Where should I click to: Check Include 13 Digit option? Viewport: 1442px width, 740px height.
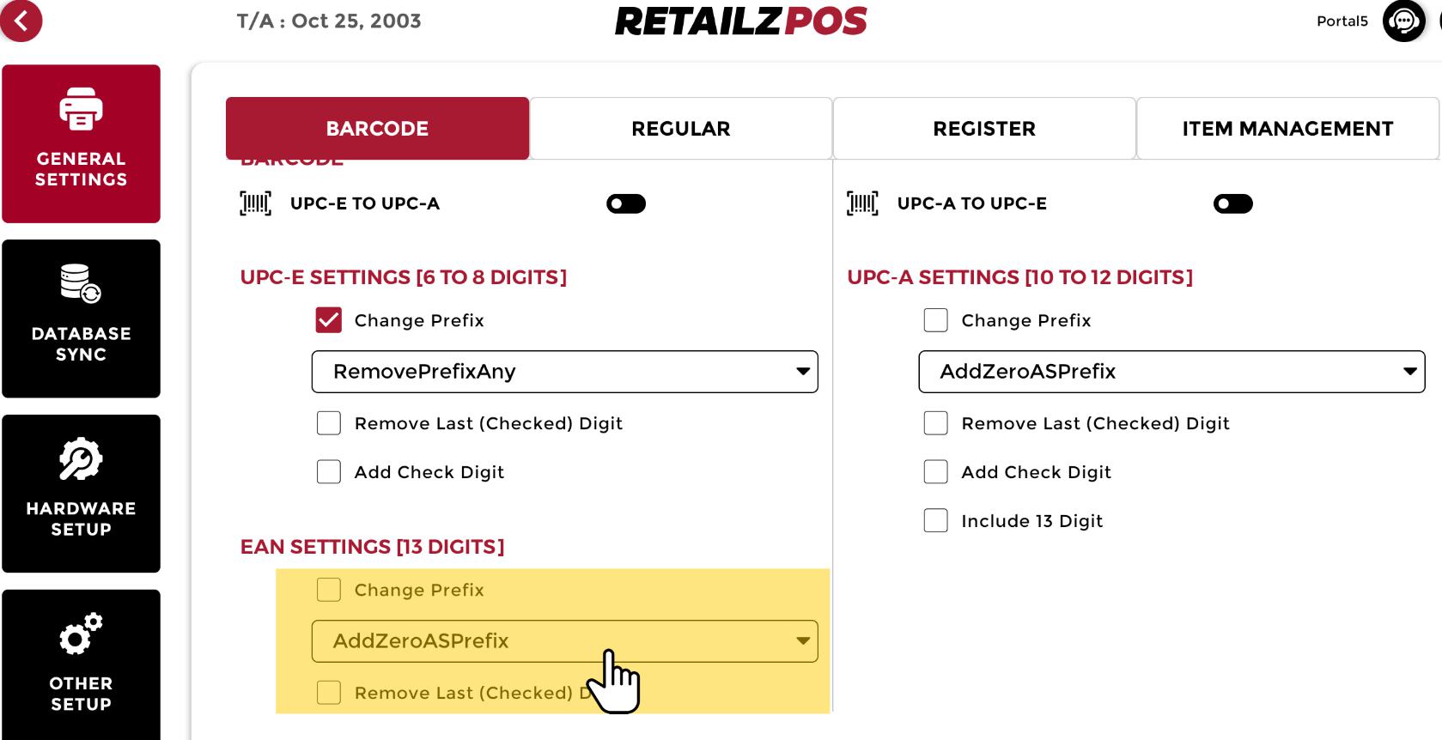935,521
